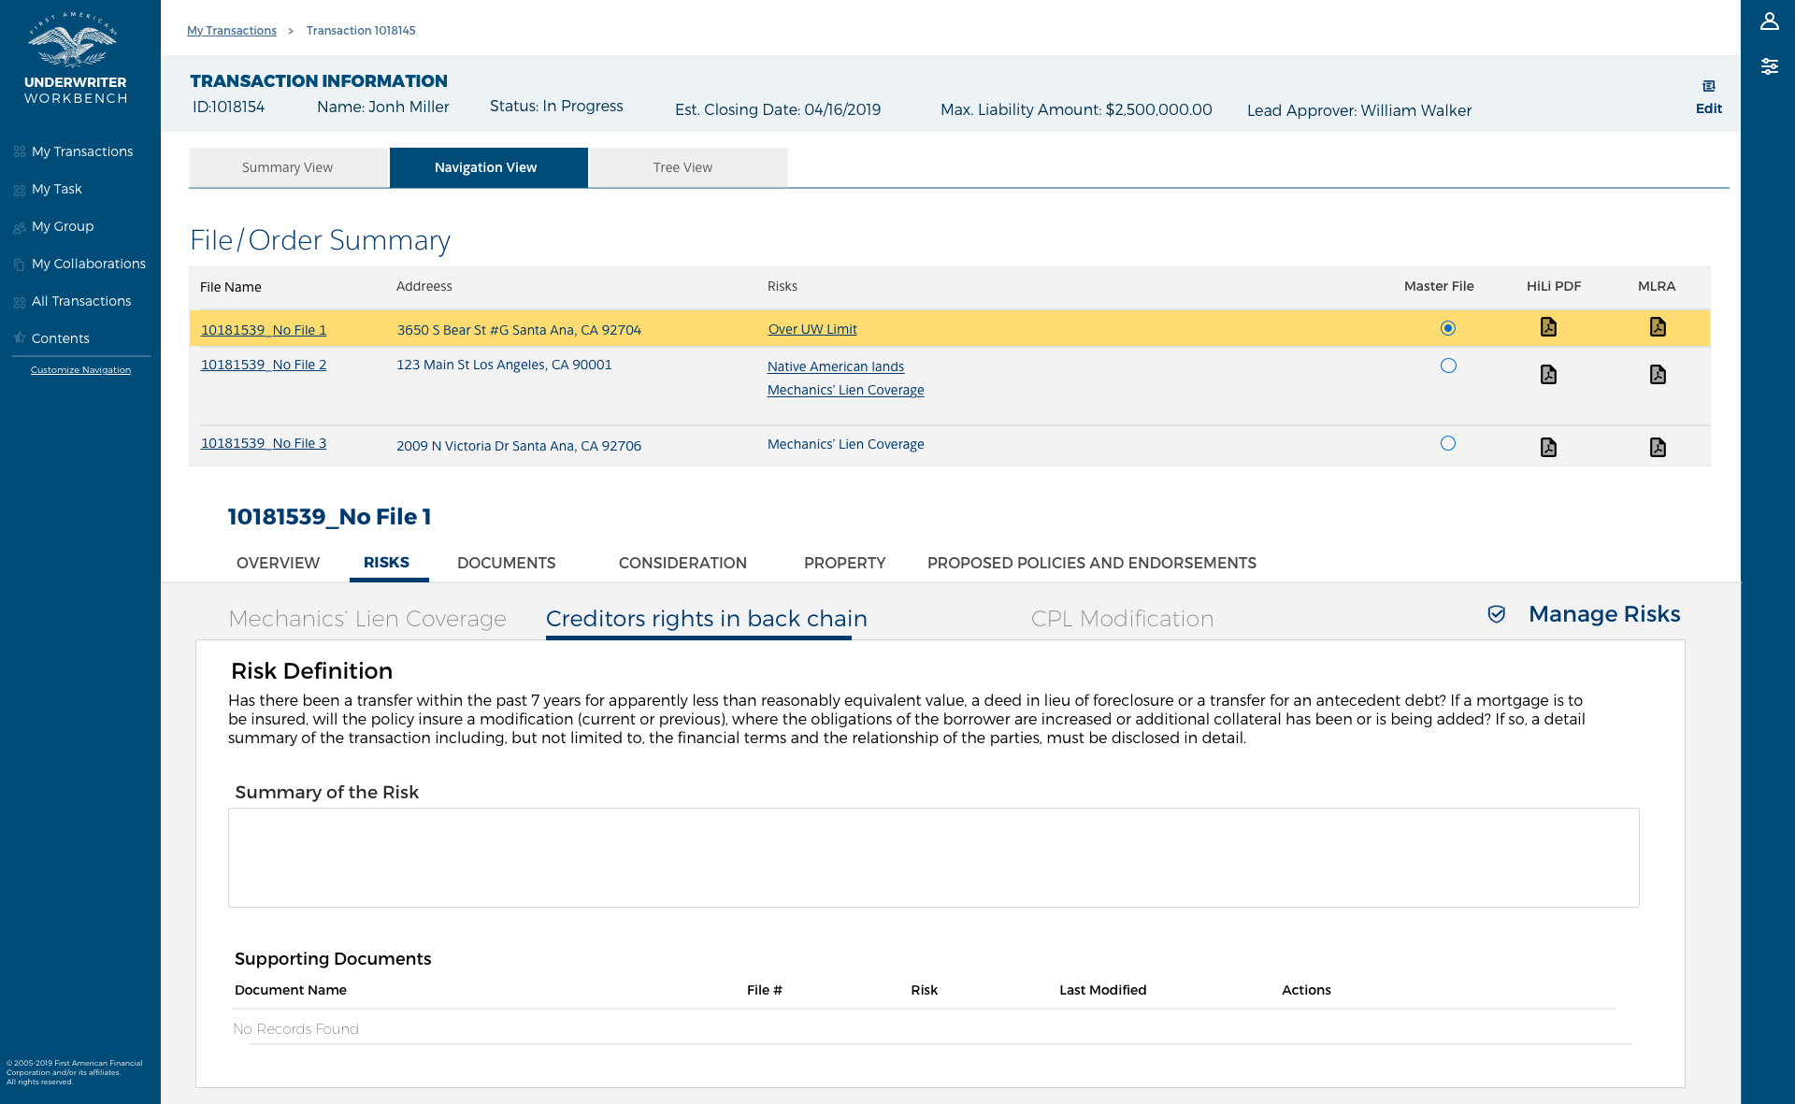Open MLRA document for No File 3
Viewport: 1795px width, 1104px height.
point(1657,448)
